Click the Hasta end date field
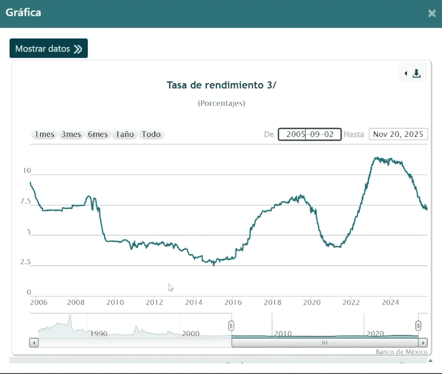The width and height of the screenshot is (442, 374). pyautogui.click(x=398, y=134)
